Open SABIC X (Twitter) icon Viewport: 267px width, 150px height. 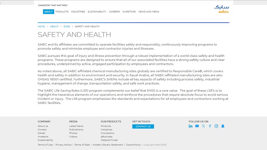click(203, 126)
